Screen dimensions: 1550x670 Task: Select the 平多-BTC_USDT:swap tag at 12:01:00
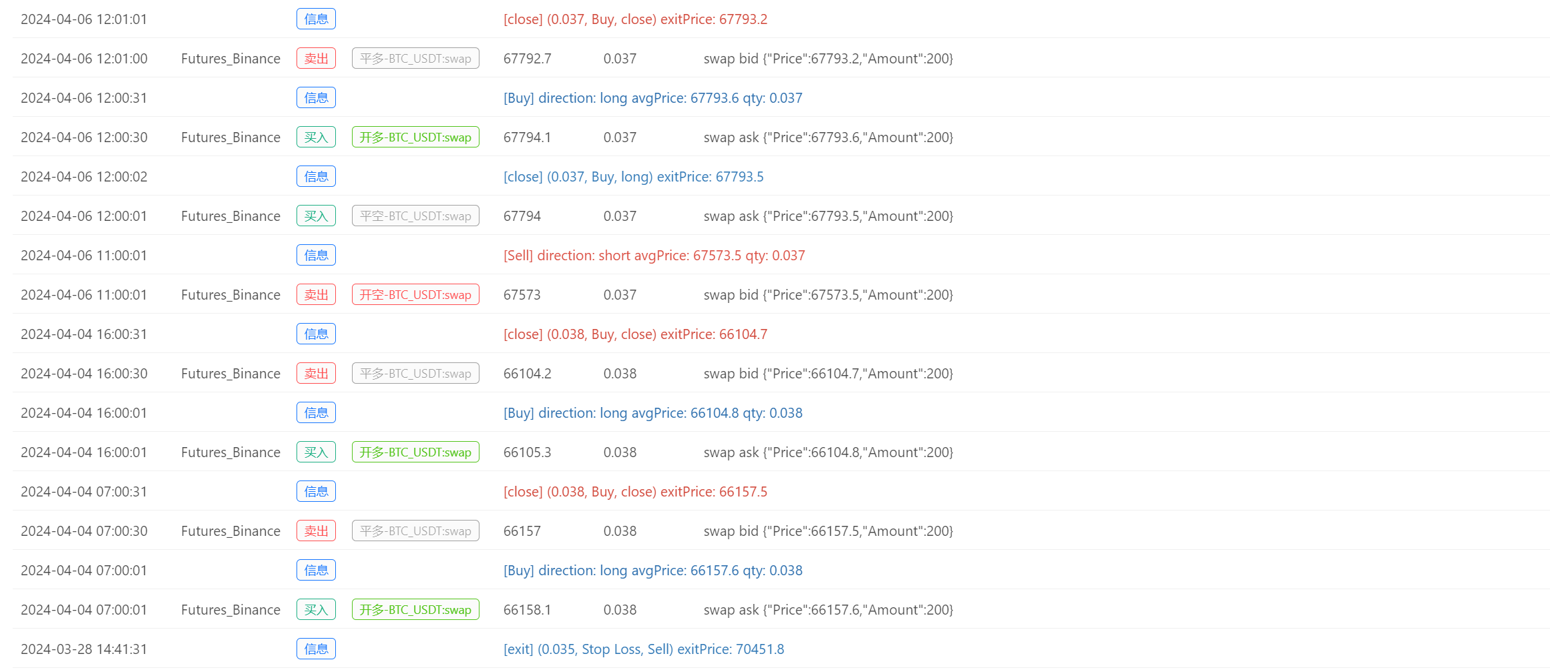[x=415, y=58]
